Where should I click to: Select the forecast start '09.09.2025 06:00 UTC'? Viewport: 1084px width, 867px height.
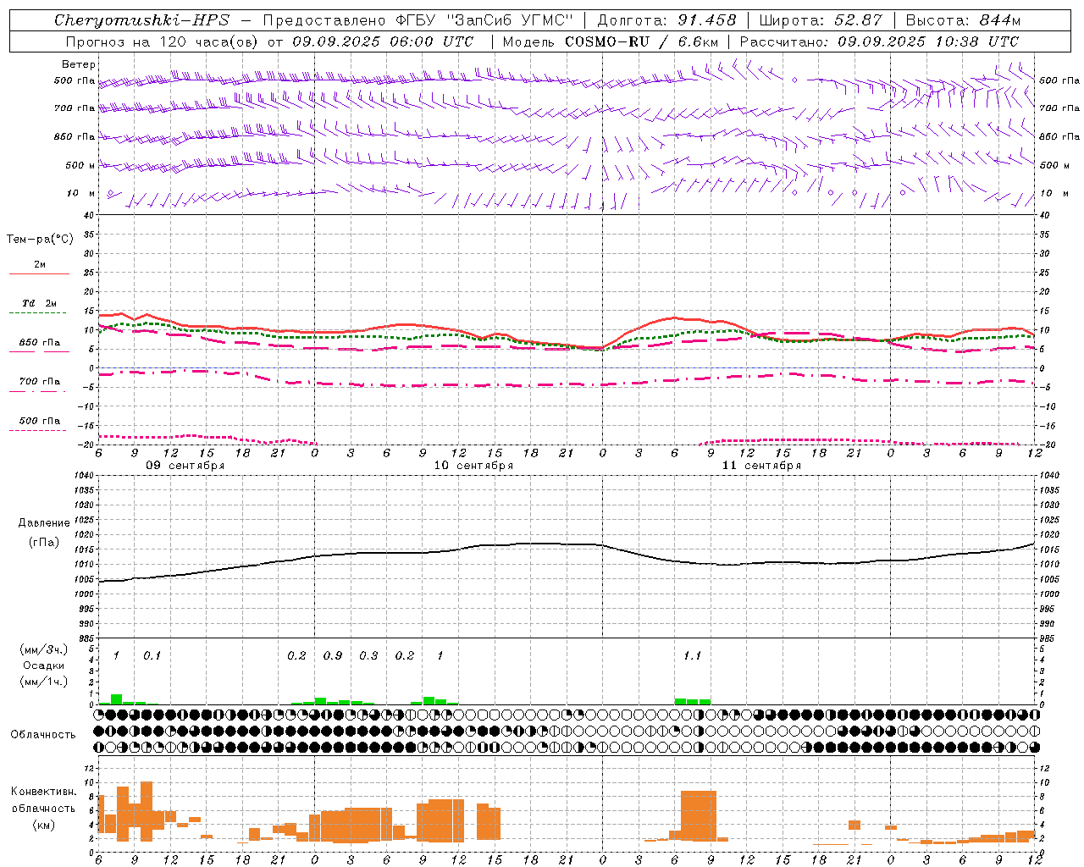[x=383, y=41]
